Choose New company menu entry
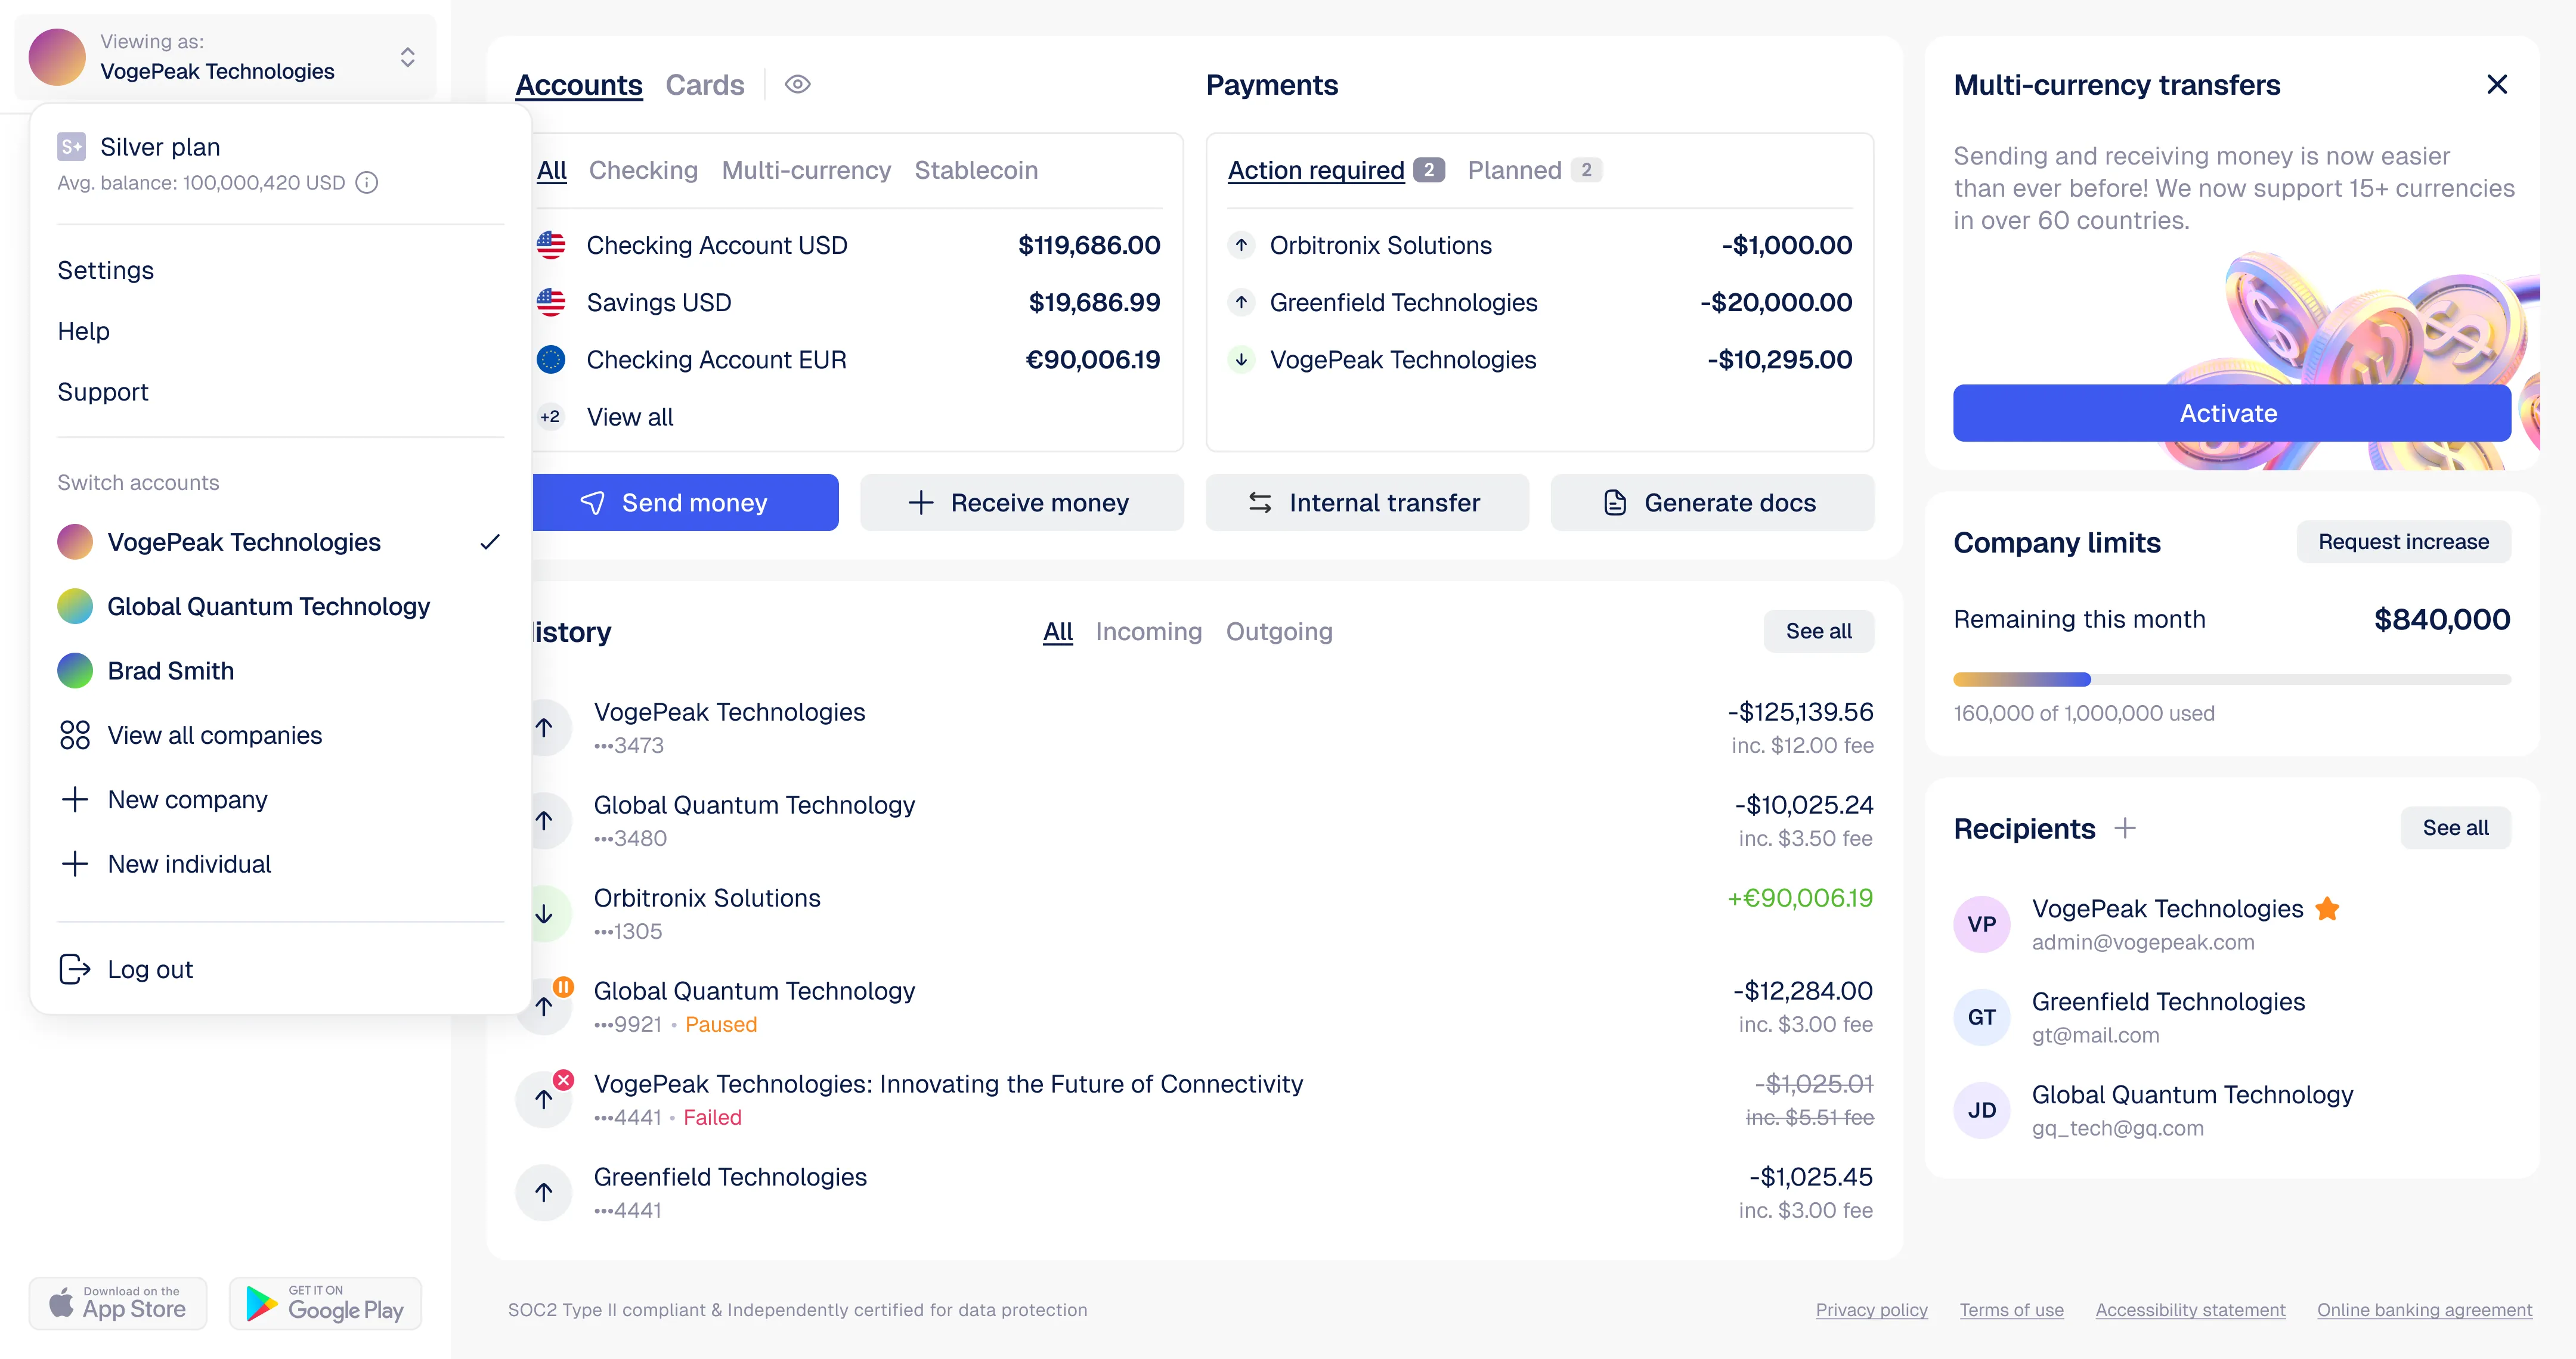This screenshot has width=2576, height=1359. 281,799
